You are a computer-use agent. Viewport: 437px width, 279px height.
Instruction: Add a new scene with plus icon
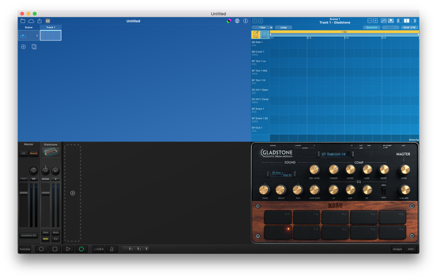pyautogui.click(x=23, y=47)
